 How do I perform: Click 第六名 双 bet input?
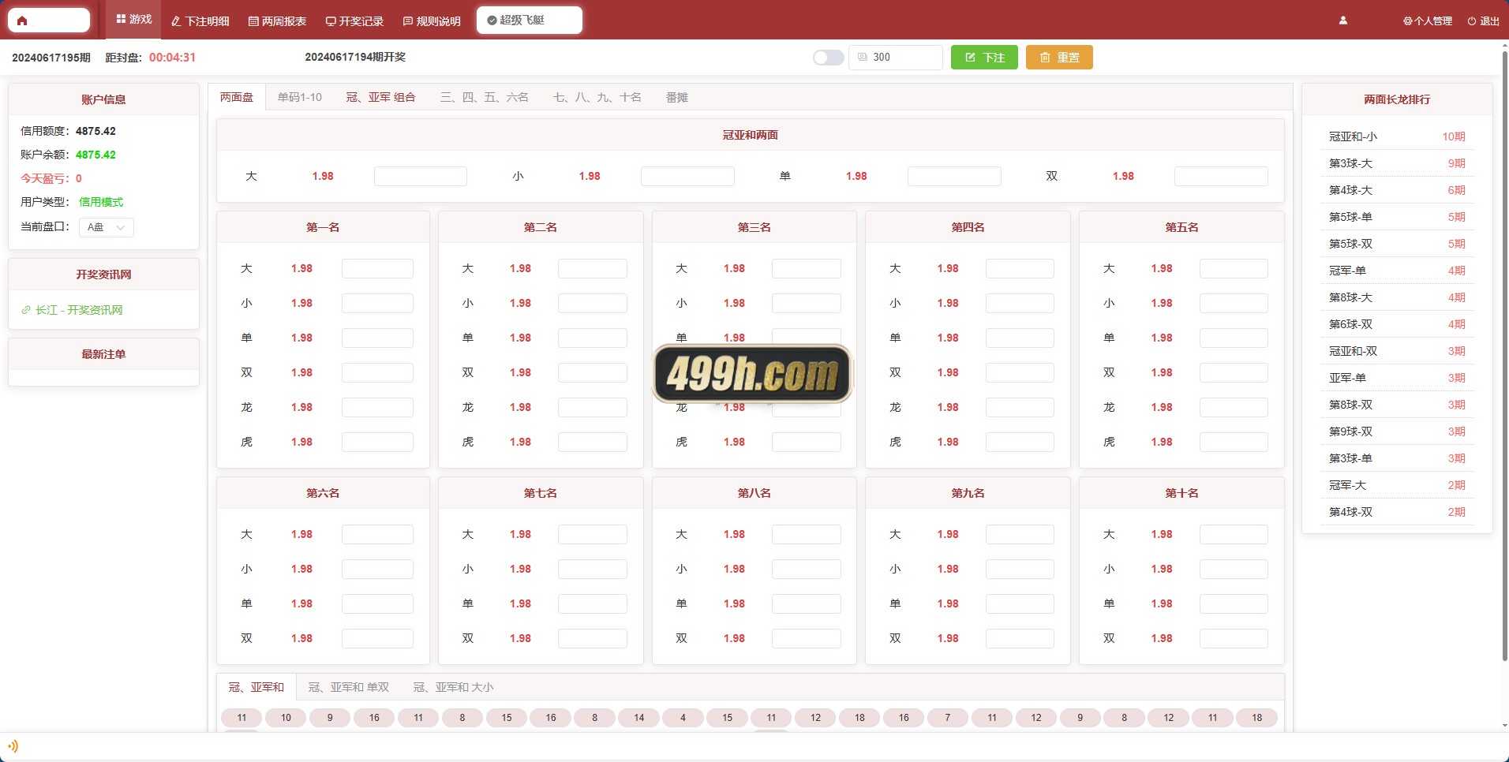coord(377,638)
